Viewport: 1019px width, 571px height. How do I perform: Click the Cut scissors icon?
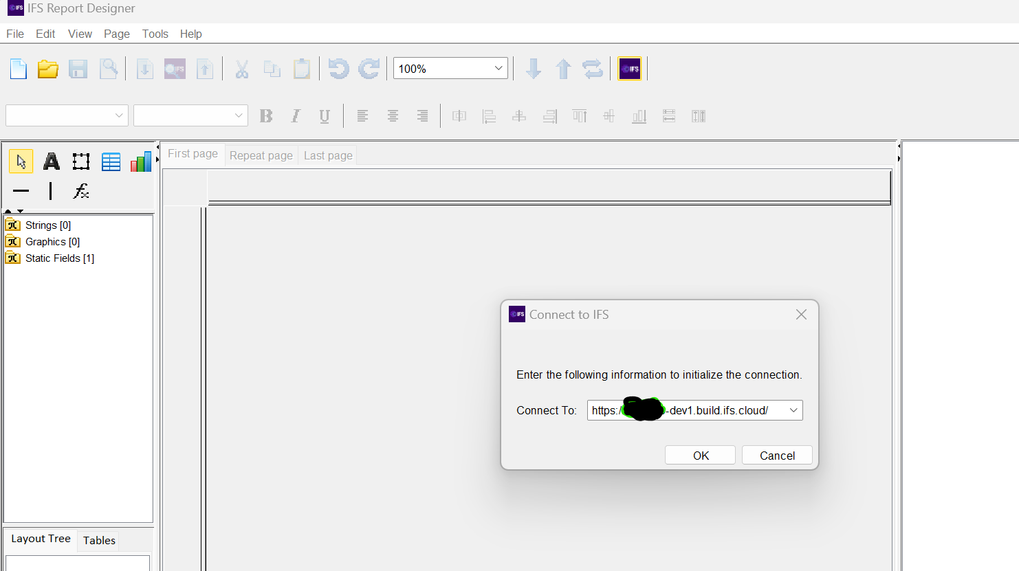[242, 69]
